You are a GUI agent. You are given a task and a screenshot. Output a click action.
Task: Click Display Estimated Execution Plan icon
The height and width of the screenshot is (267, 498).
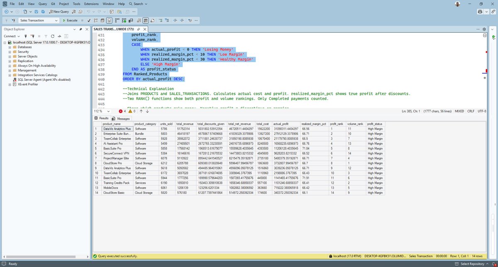coord(95,20)
